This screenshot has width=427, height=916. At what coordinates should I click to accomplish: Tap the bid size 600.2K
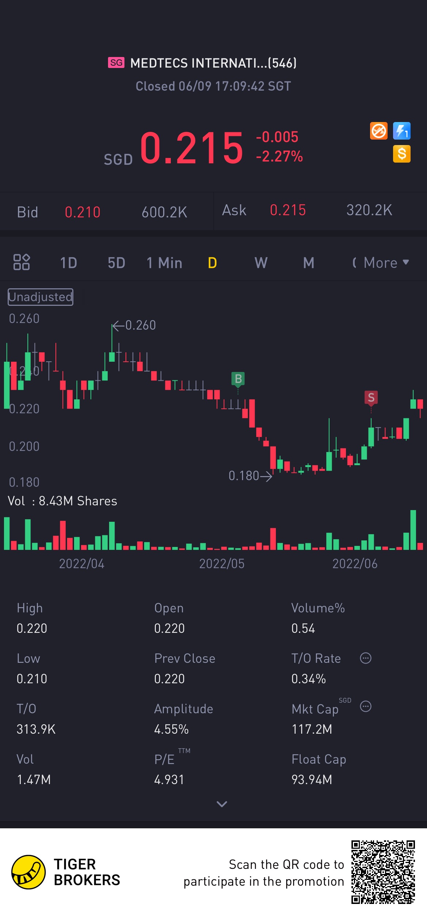click(x=164, y=212)
